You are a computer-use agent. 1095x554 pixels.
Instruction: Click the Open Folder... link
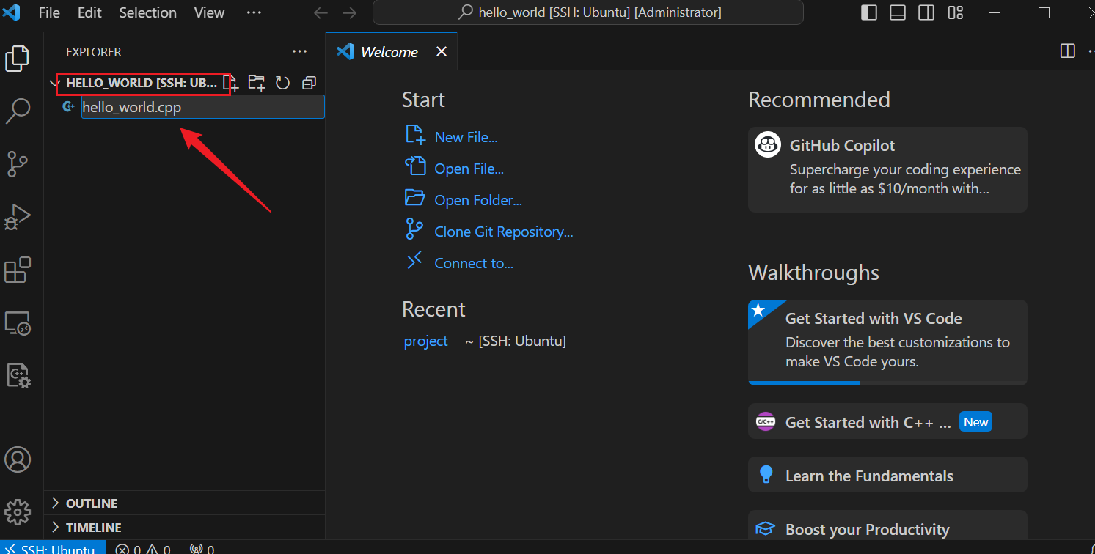pyautogui.click(x=478, y=200)
